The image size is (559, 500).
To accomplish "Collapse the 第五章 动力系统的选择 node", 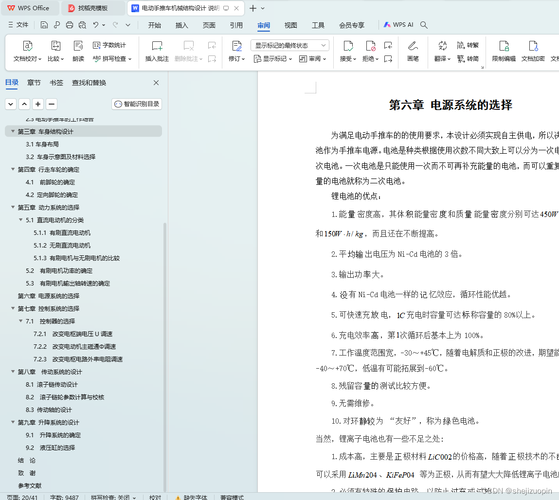I will [x=13, y=207].
